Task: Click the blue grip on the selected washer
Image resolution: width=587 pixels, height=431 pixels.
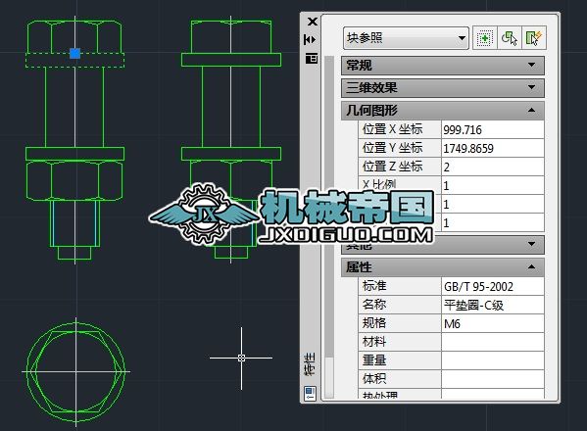Action: point(74,54)
